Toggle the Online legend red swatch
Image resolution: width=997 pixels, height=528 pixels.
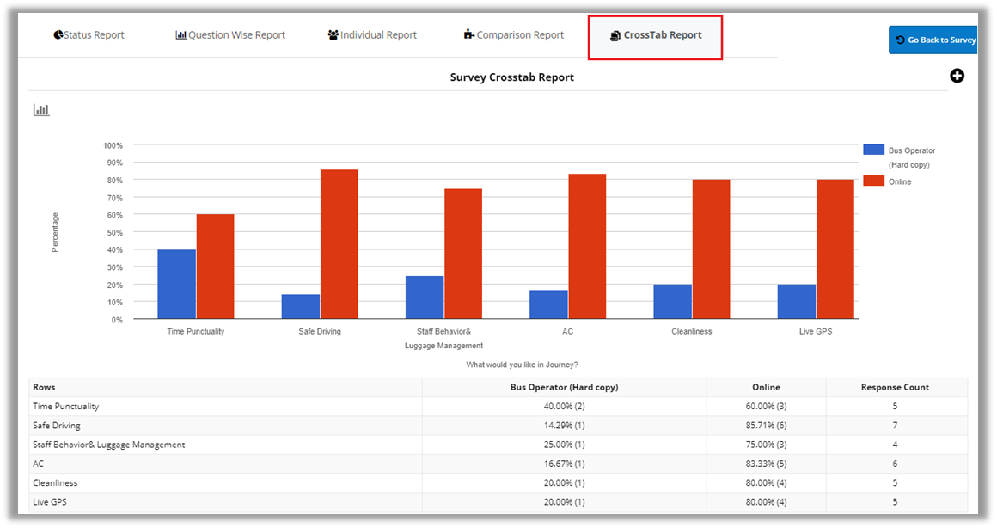(x=873, y=181)
